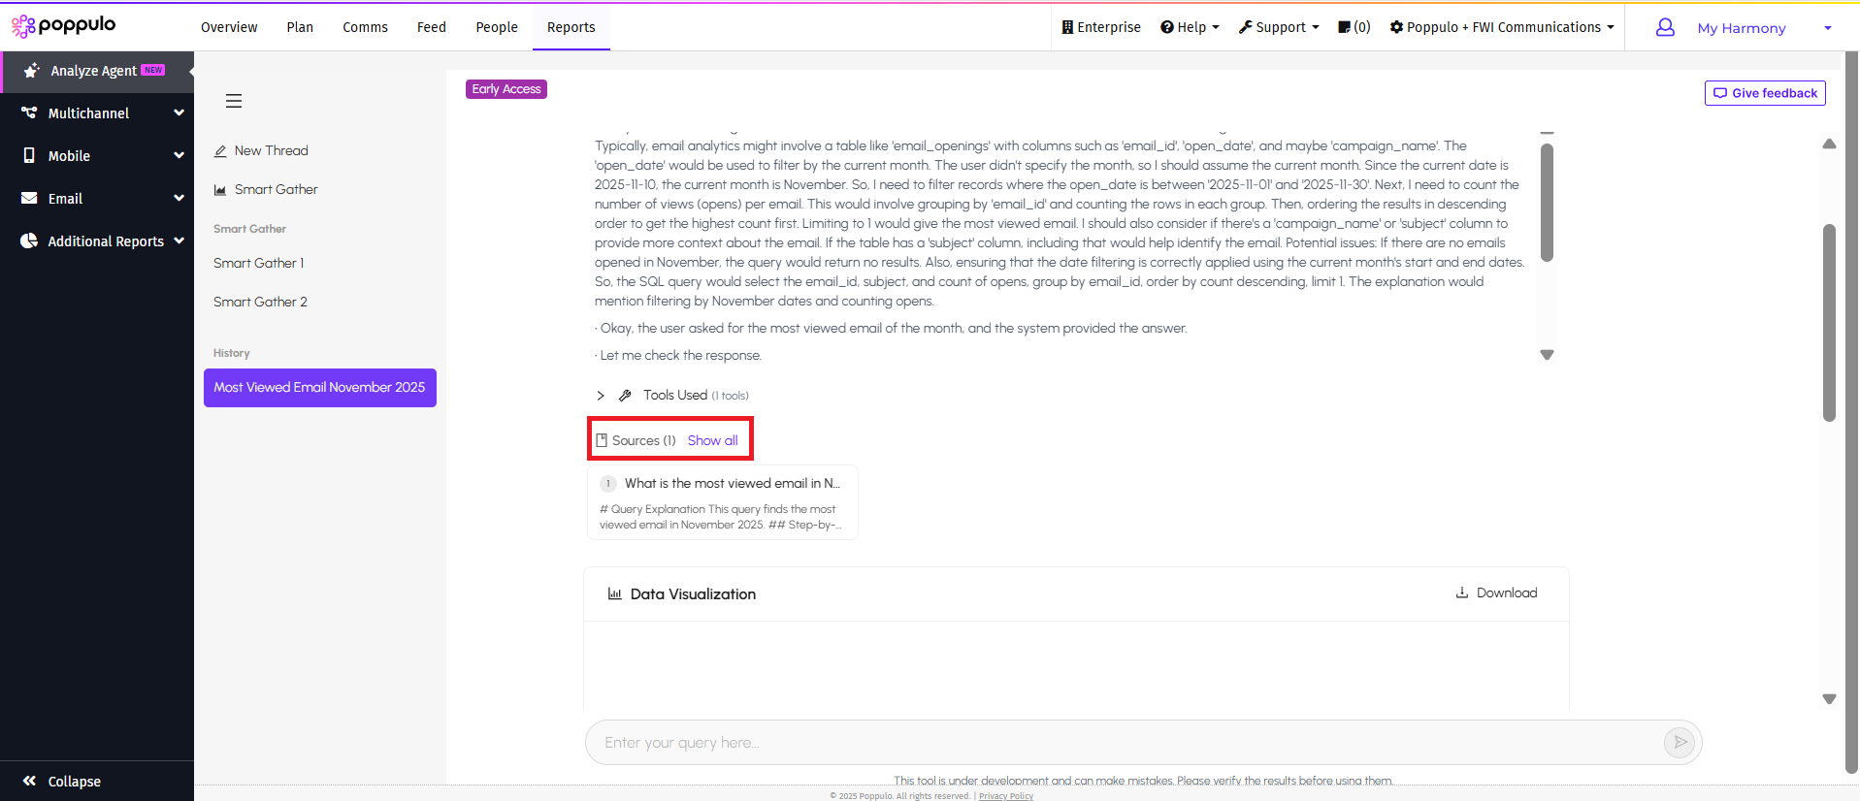Switch to the Overview tab
The height and width of the screenshot is (801, 1860).
click(229, 27)
